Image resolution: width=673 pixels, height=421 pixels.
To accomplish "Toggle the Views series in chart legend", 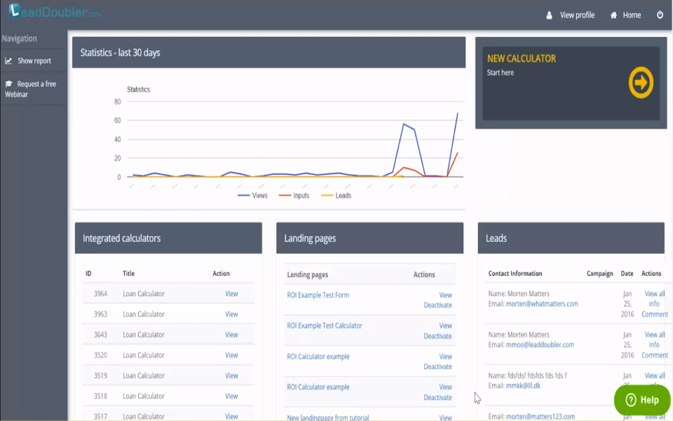I will point(253,196).
